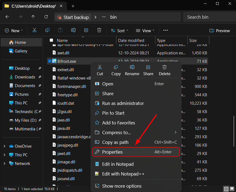The height and width of the screenshot is (192, 236).
Task: Choose Run as administrator
Action: coord(123,103)
